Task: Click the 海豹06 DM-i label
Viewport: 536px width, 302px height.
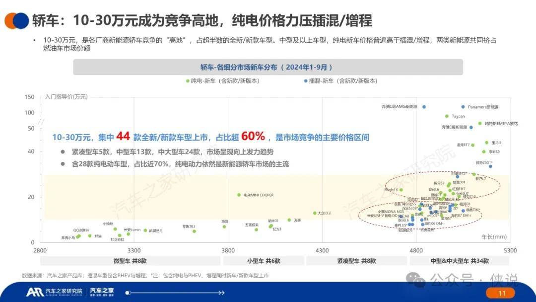Action: 434,224
